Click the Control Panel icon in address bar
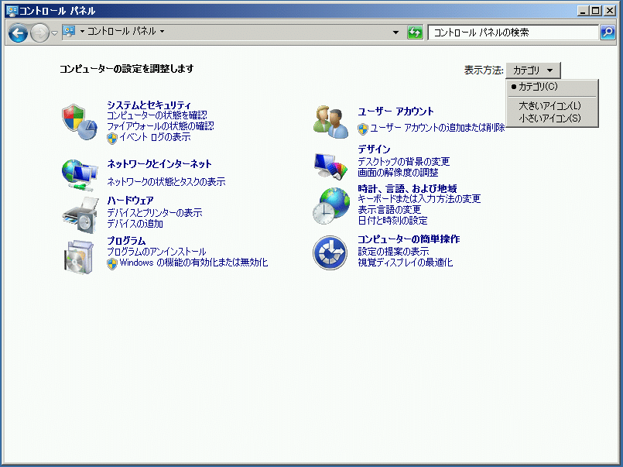Viewport: 623px width, 467px height. coord(69,32)
